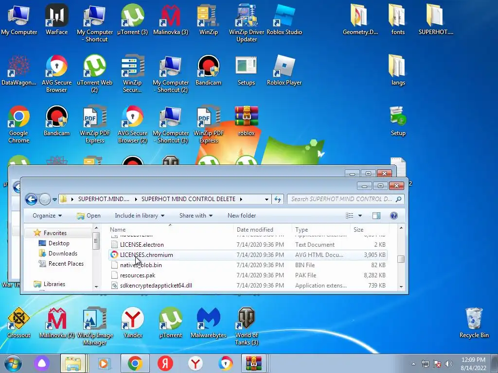Screen dimensions: 498x373
Task: Refresh the SUPERHOT folder view
Action: click(278, 199)
